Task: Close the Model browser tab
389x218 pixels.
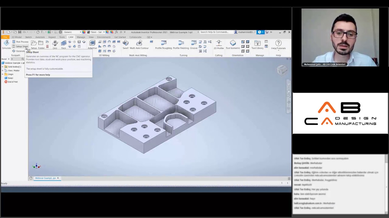Action: (x=8, y=59)
